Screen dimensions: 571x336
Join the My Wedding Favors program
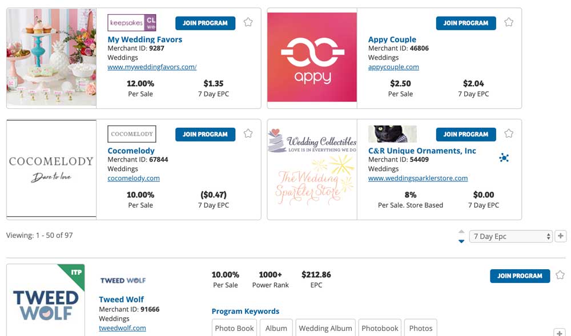coord(205,23)
